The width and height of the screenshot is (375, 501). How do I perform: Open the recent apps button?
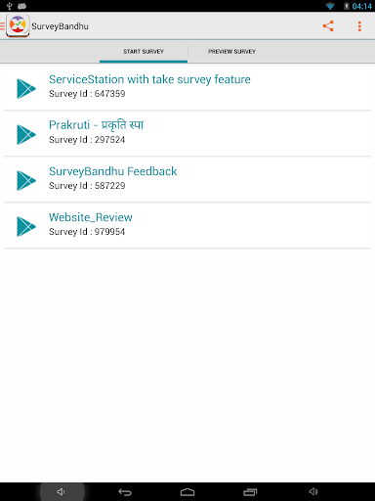pyautogui.click(x=250, y=492)
